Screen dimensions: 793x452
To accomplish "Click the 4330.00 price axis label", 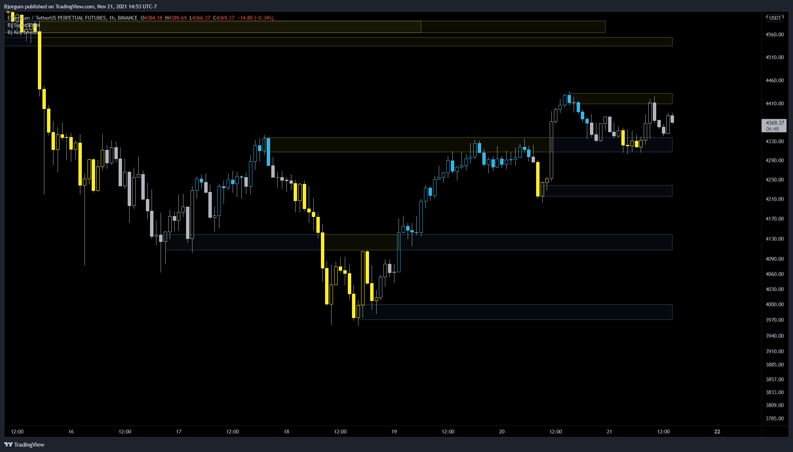I will coord(774,141).
